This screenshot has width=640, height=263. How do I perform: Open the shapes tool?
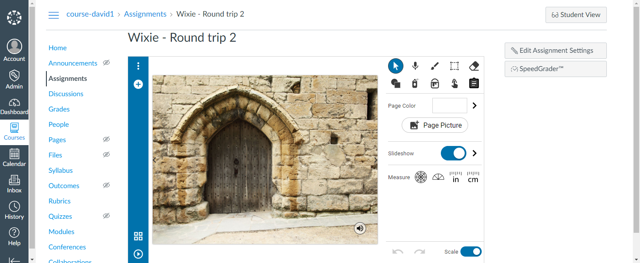(396, 83)
